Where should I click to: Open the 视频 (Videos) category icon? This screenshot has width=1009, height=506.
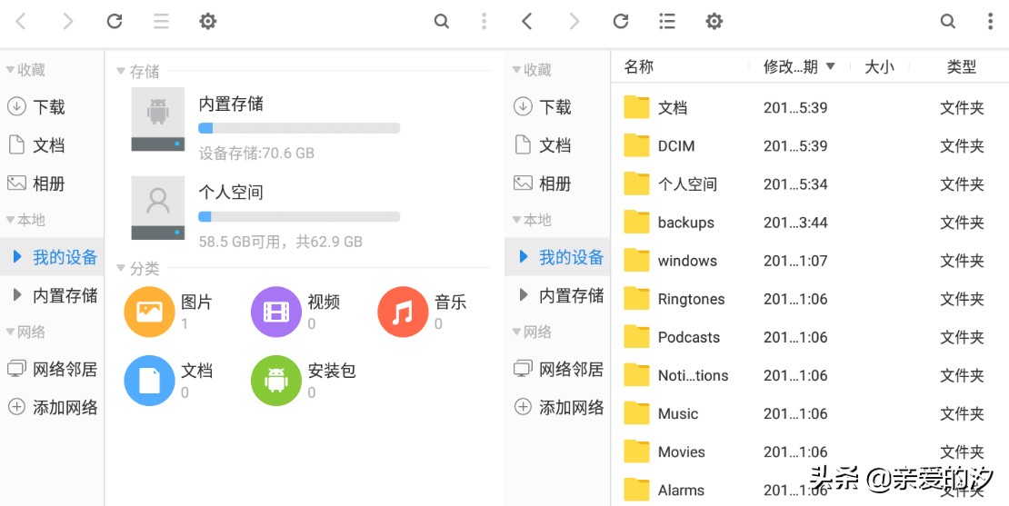point(276,312)
